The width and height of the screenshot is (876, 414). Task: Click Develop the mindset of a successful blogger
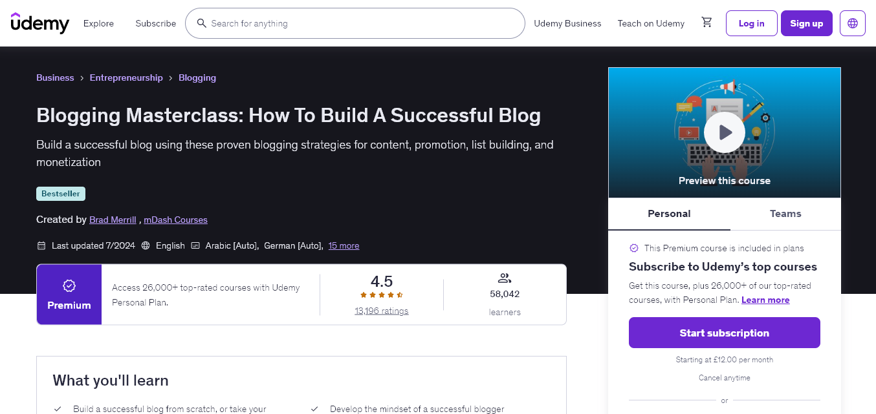tap(417, 409)
